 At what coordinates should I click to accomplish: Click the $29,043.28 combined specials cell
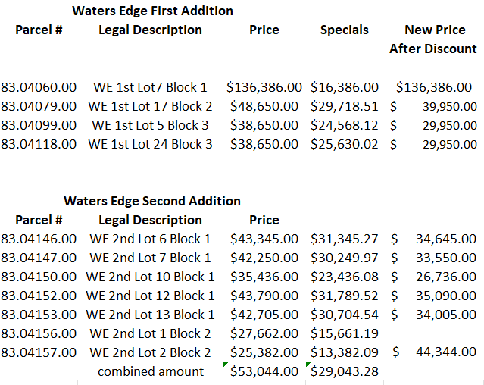pos(345,371)
